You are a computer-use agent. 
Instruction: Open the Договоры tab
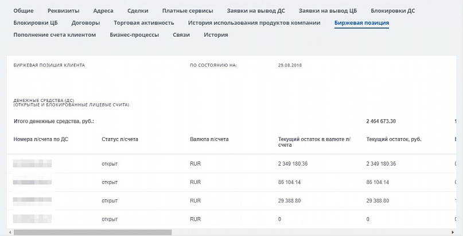pyautogui.click(x=86, y=23)
